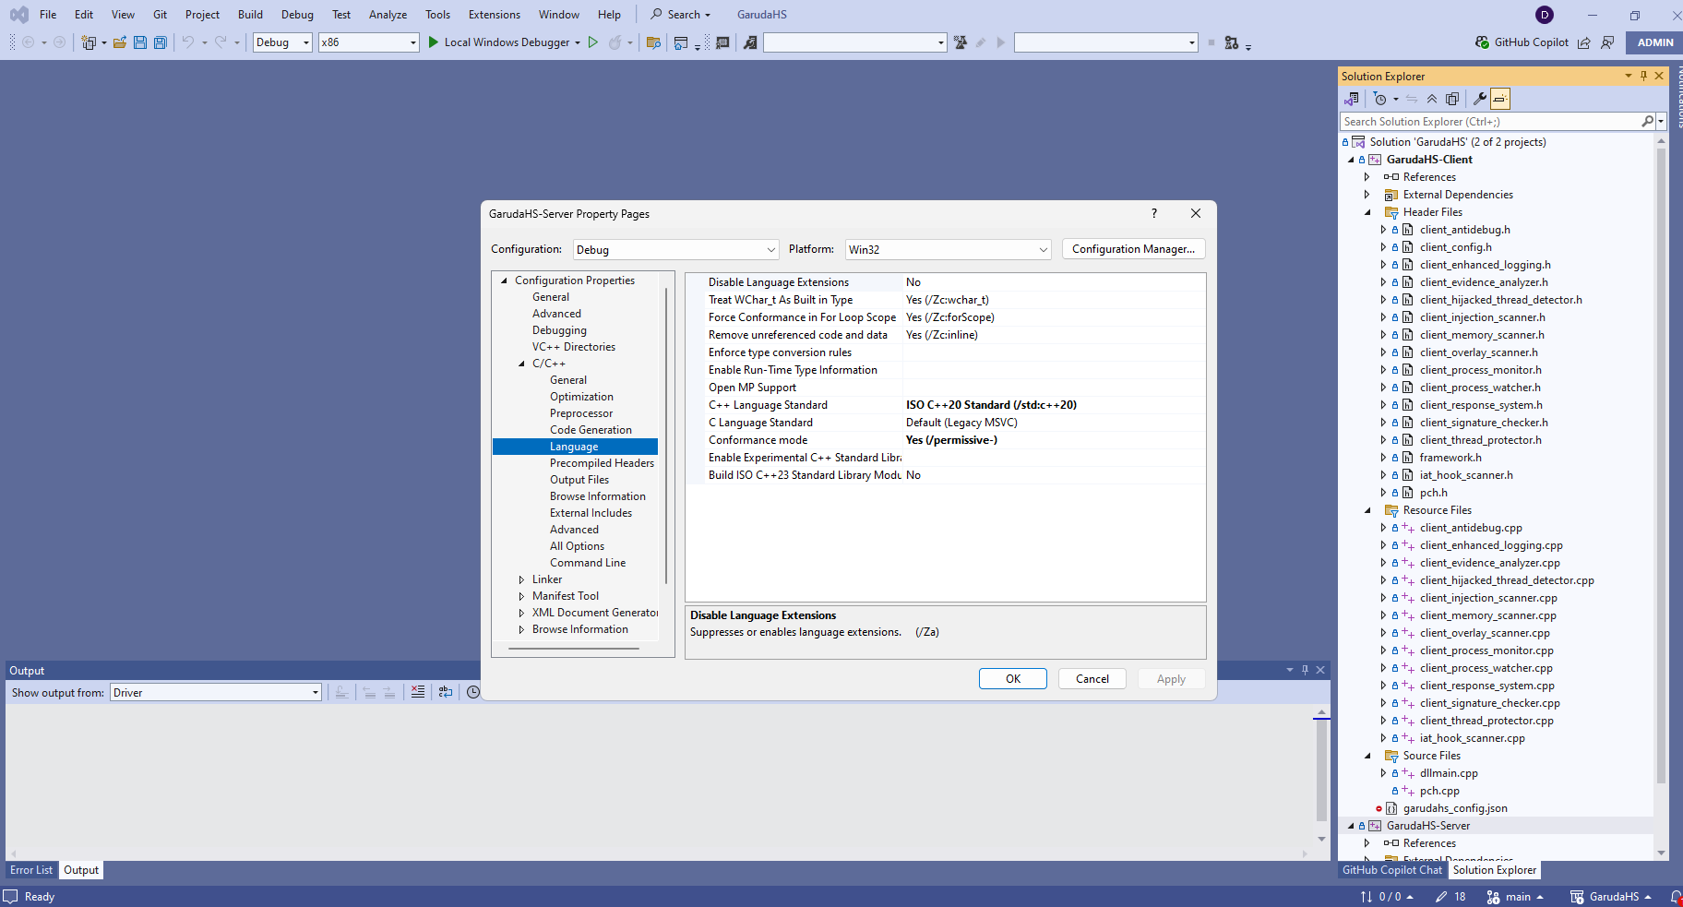Viewport: 1683px width, 907px height.
Task: Click Clear All icon in Output panel
Action: pyautogui.click(x=418, y=692)
